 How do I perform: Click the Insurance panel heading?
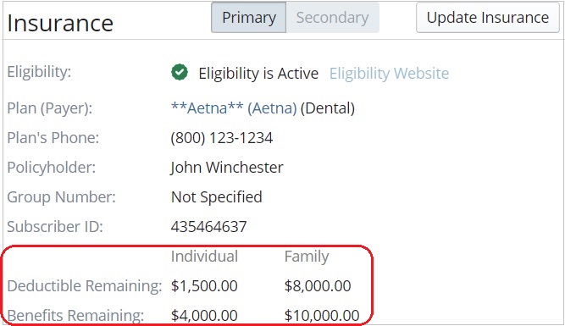[60, 23]
